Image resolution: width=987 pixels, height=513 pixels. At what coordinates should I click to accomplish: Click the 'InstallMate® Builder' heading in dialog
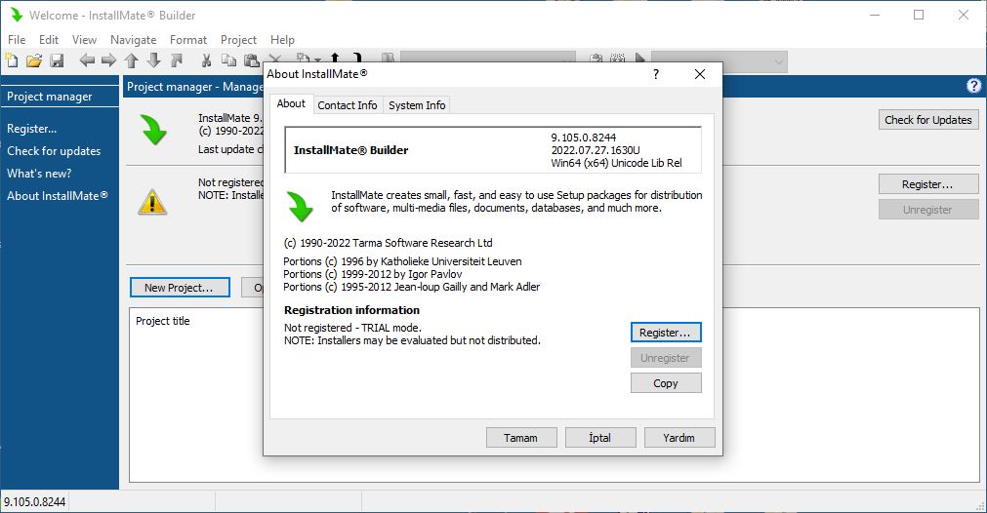tap(350, 150)
